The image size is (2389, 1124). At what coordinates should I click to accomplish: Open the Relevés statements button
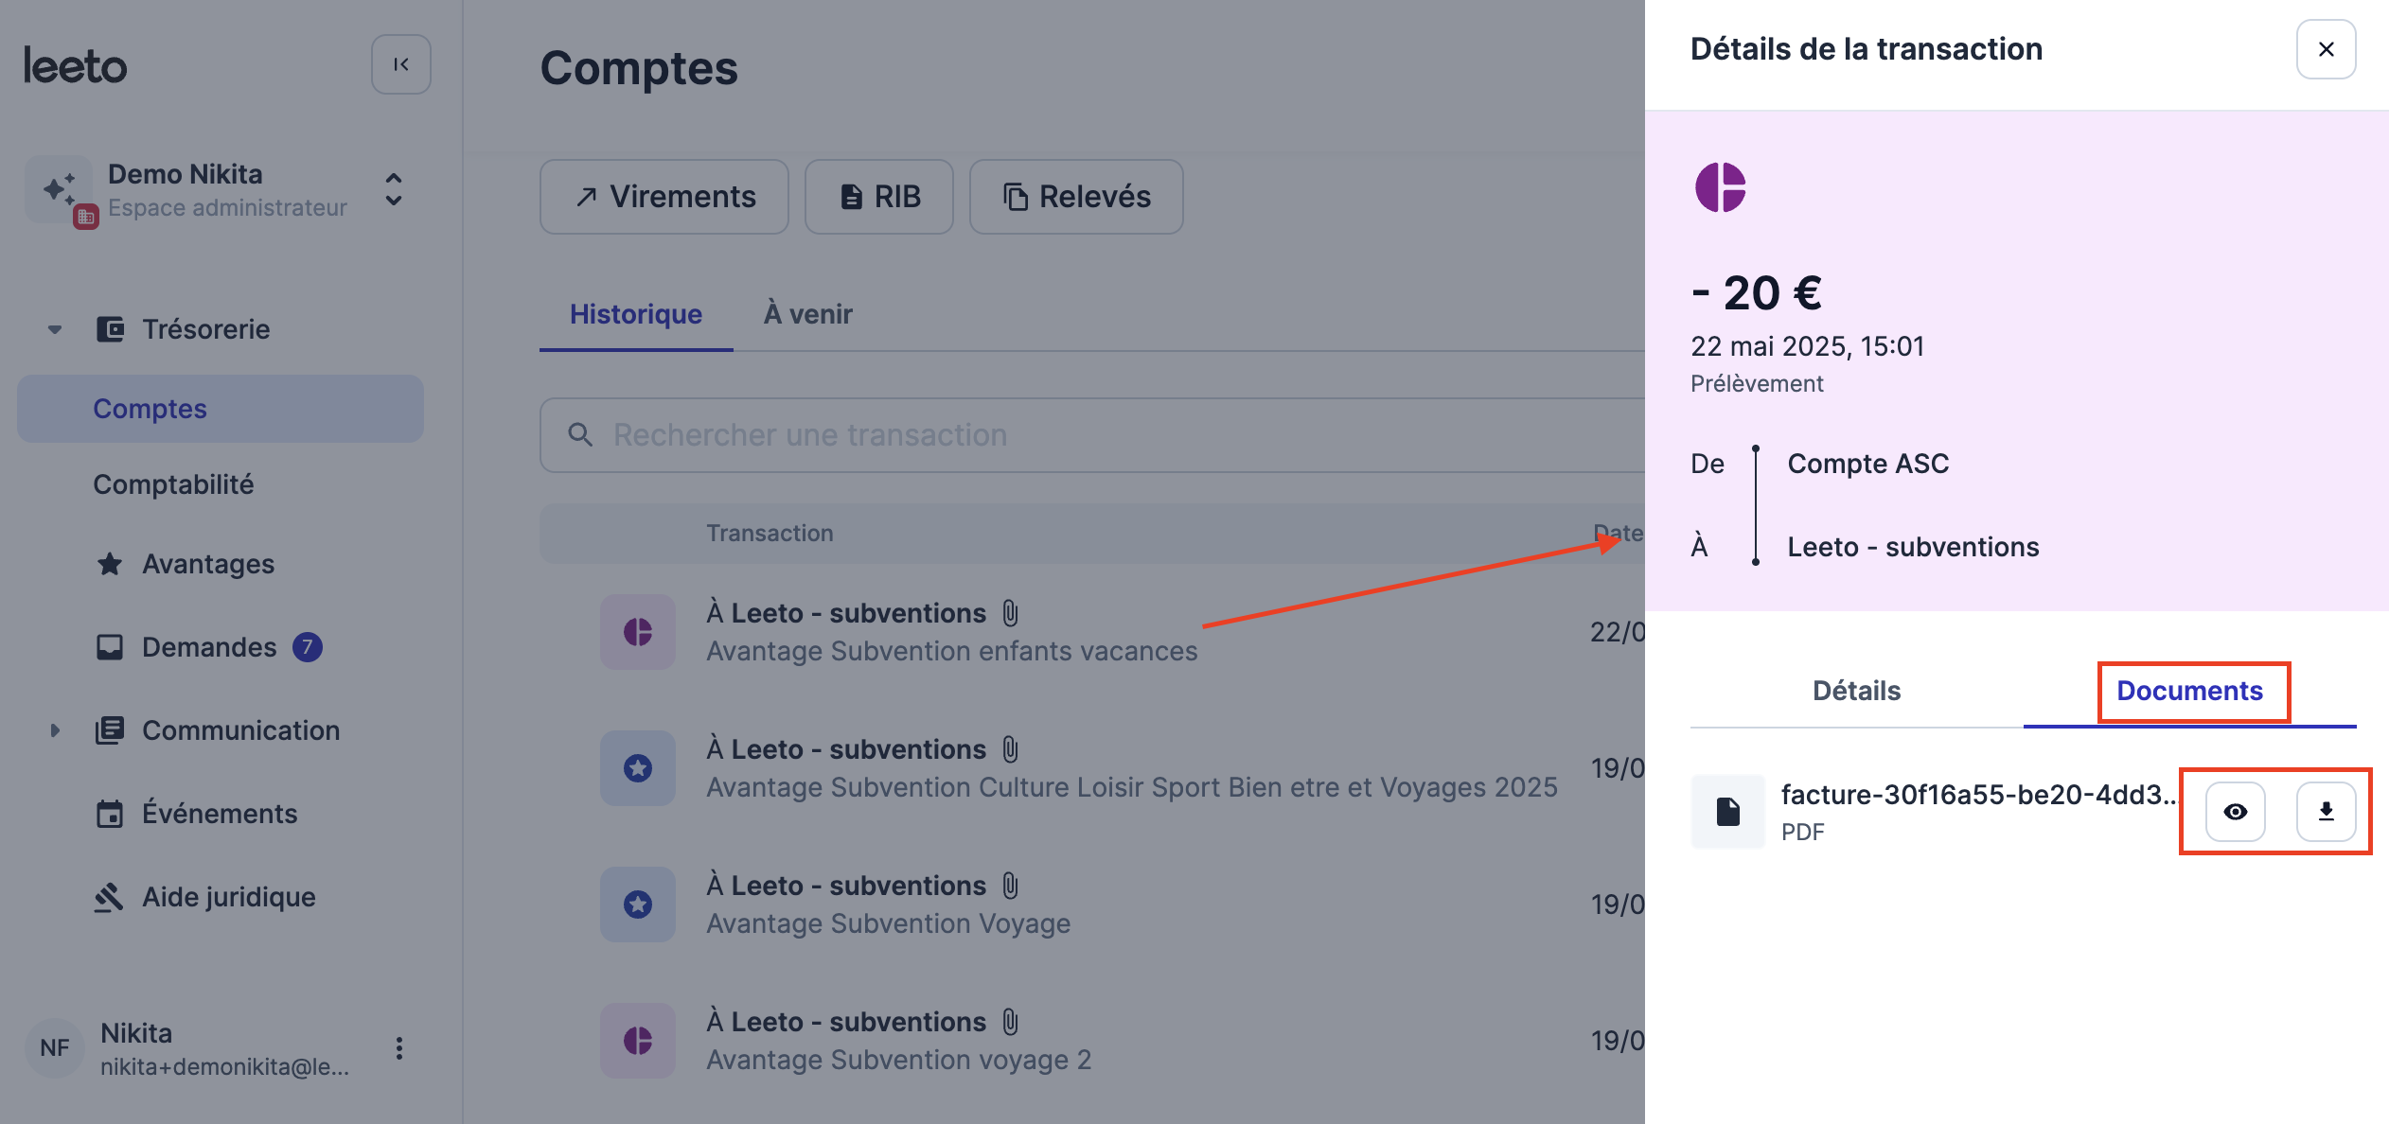[x=1076, y=197]
